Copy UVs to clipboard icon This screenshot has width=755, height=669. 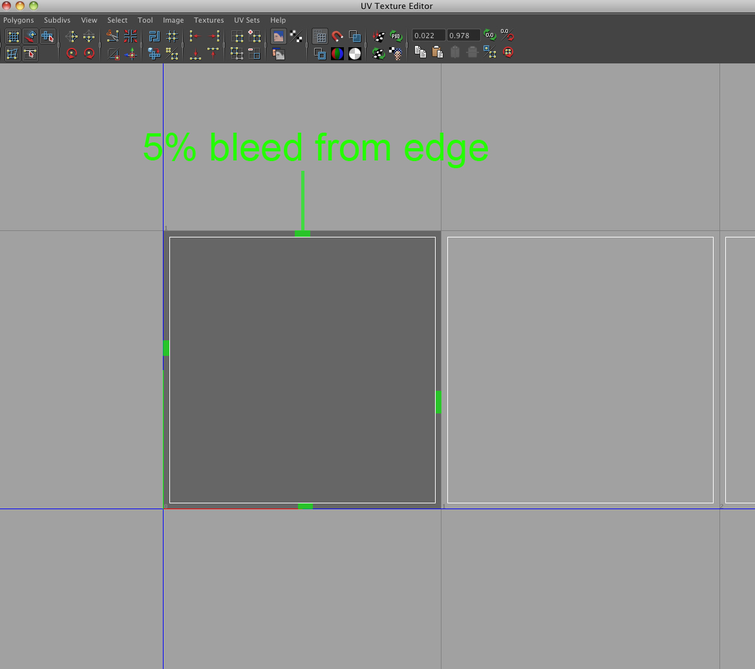click(420, 52)
